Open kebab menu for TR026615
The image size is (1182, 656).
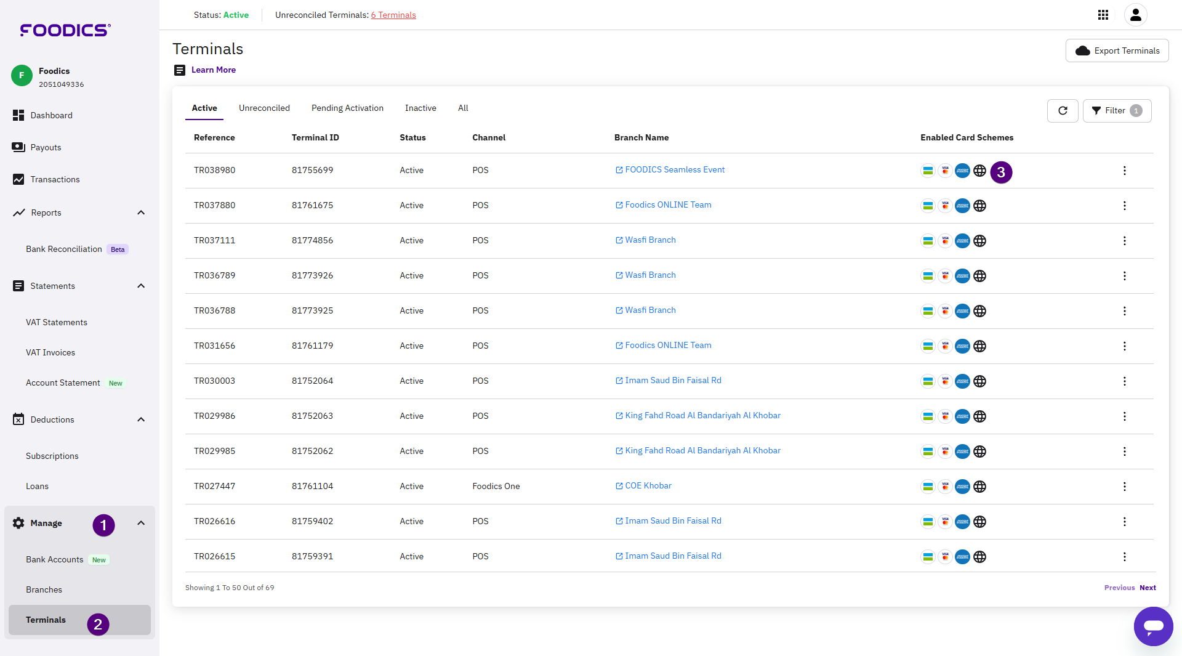click(1124, 557)
